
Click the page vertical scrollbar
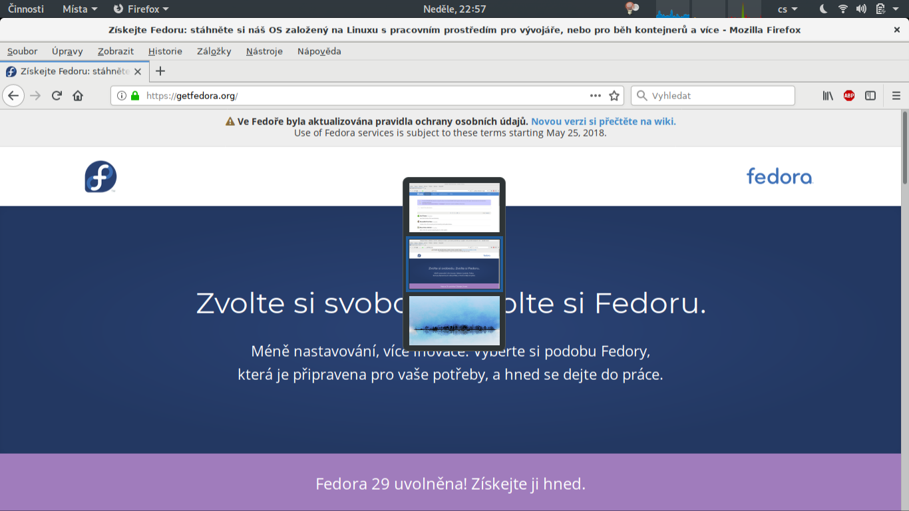point(905,148)
